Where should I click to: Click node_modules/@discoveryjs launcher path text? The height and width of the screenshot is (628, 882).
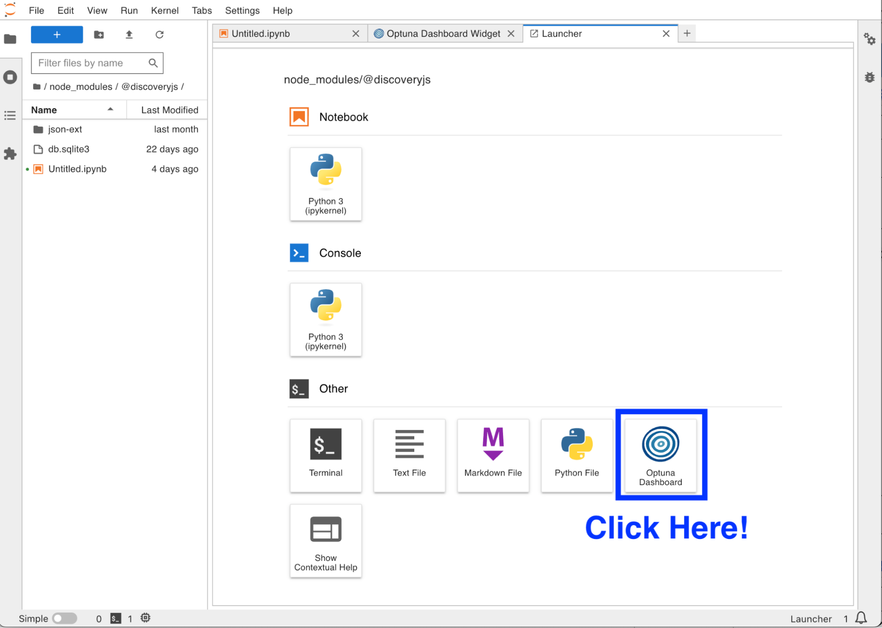tap(357, 79)
